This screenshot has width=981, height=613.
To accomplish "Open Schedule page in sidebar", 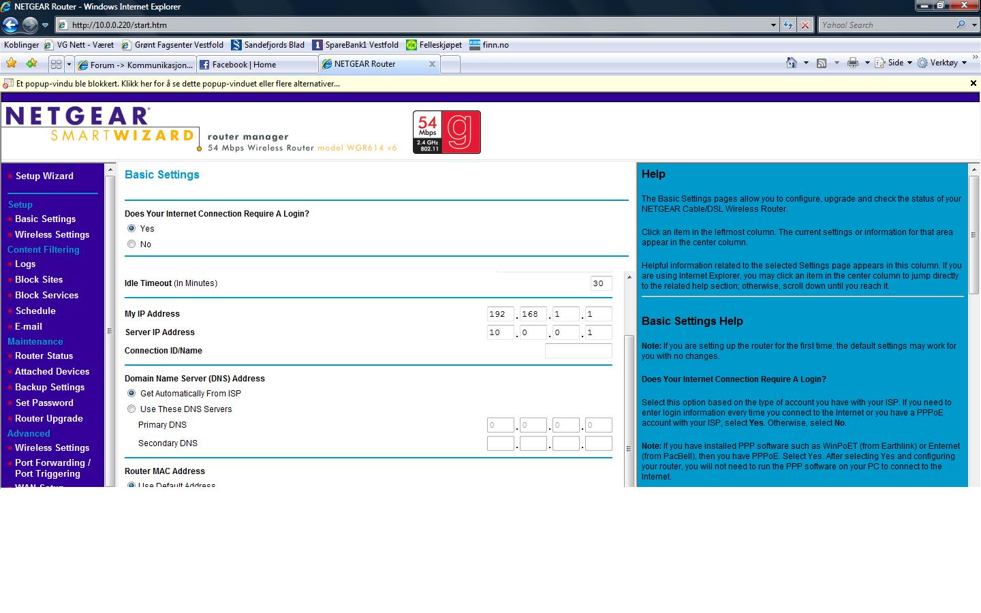I will [x=35, y=311].
